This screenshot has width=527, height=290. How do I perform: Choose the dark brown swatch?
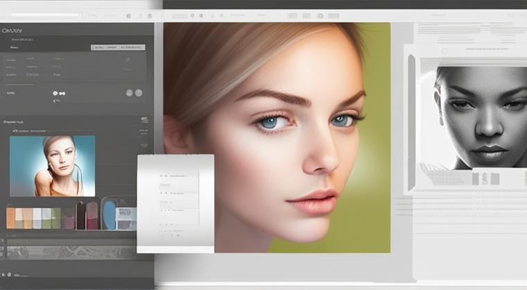click(x=80, y=215)
